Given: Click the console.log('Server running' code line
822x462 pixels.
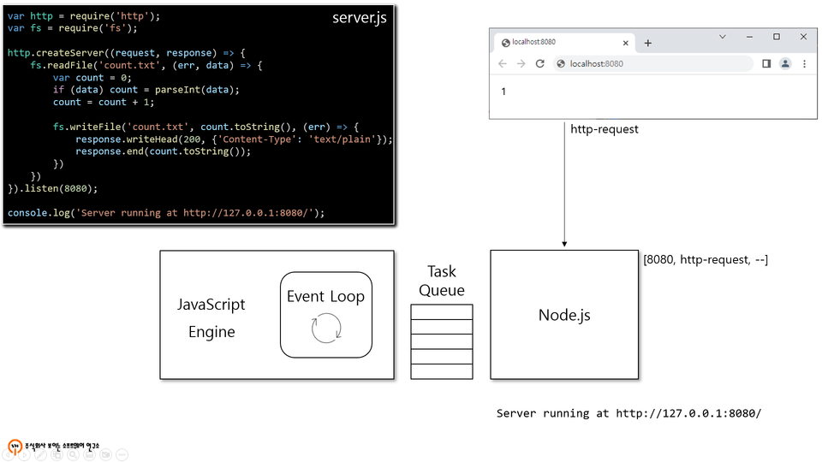Looking at the screenshot, I should [x=166, y=213].
